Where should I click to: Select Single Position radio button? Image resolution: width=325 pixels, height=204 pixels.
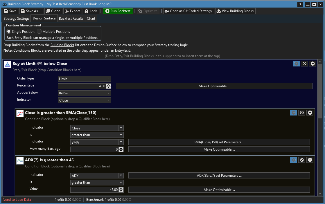(x=9, y=31)
